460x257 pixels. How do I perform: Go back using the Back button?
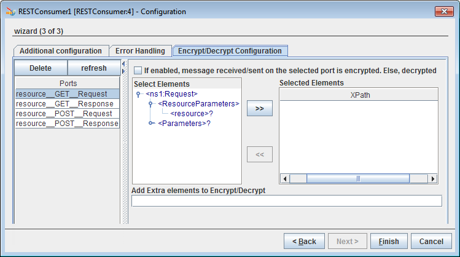[304, 242]
